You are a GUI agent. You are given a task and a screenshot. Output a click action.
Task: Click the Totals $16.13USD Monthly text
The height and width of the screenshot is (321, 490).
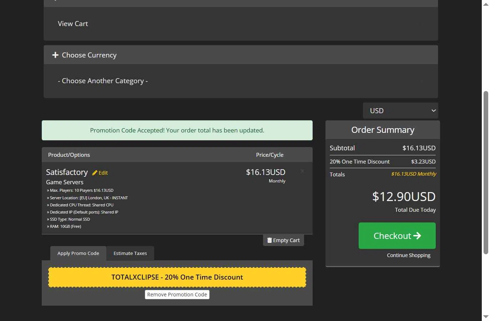(x=414, y=174)
